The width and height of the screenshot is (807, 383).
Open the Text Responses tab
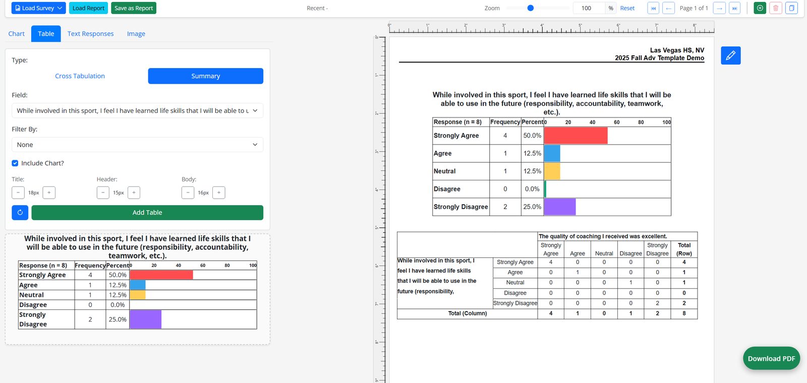[91, 34]
